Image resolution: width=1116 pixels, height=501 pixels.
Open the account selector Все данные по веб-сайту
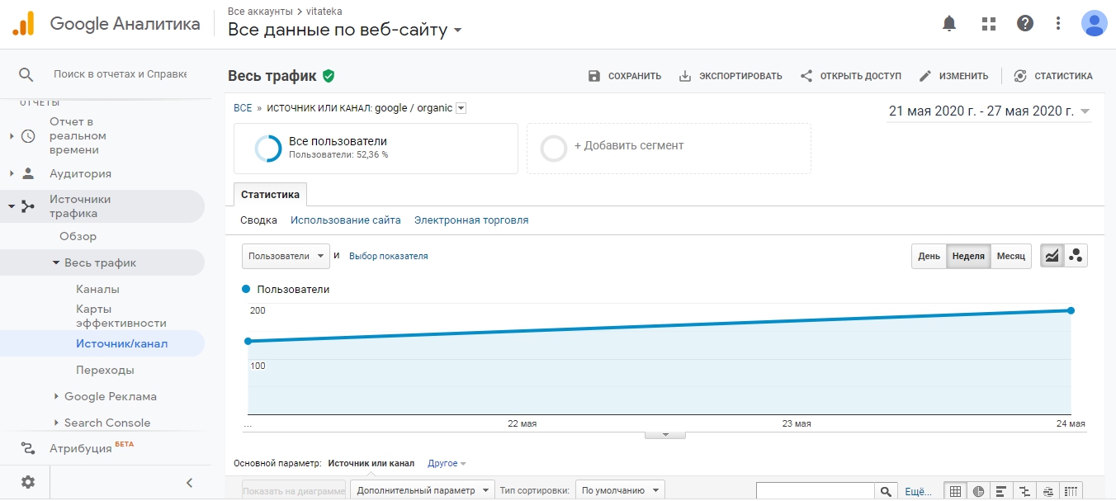click(345, 30)
